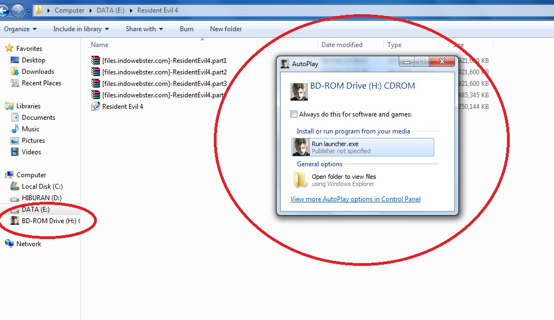Open the Share with dropdown
Screen dimensions: 554x320
coord(144,29)
